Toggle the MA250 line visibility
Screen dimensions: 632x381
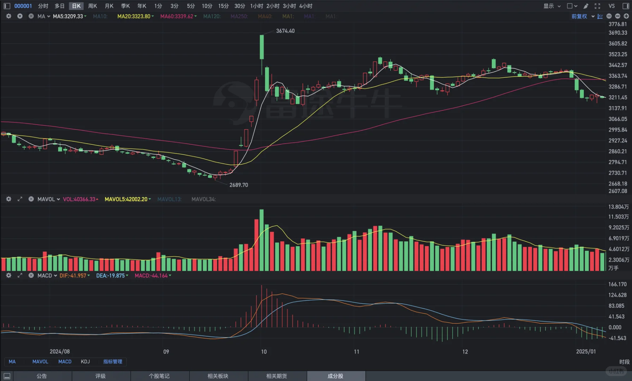(x=239, y=16)
